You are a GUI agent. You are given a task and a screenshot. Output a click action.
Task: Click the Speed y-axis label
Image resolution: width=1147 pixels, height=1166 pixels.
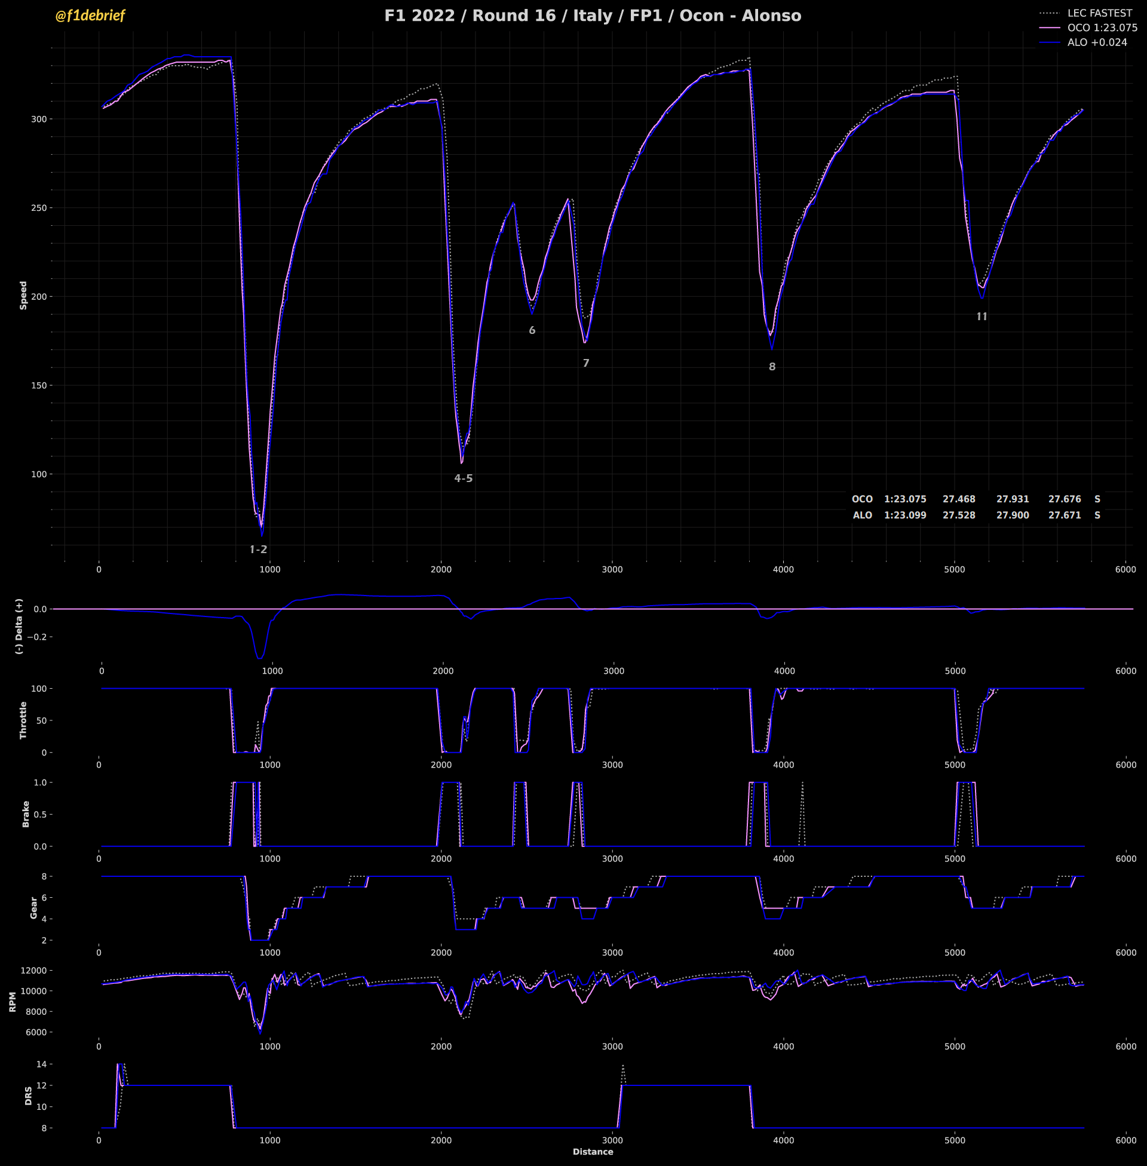23,295
